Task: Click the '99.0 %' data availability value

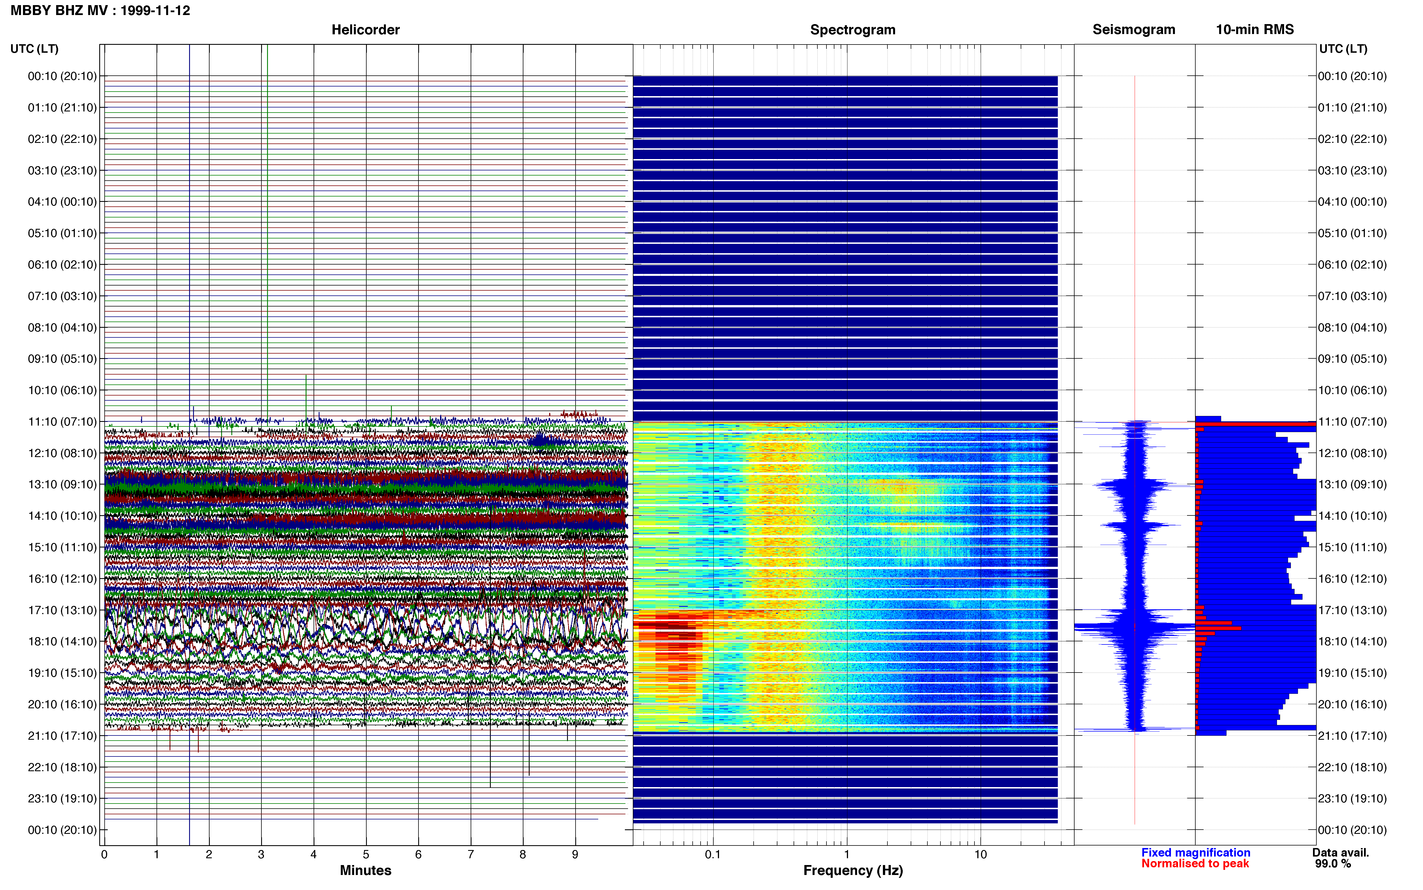Action: coord(1333,864)
